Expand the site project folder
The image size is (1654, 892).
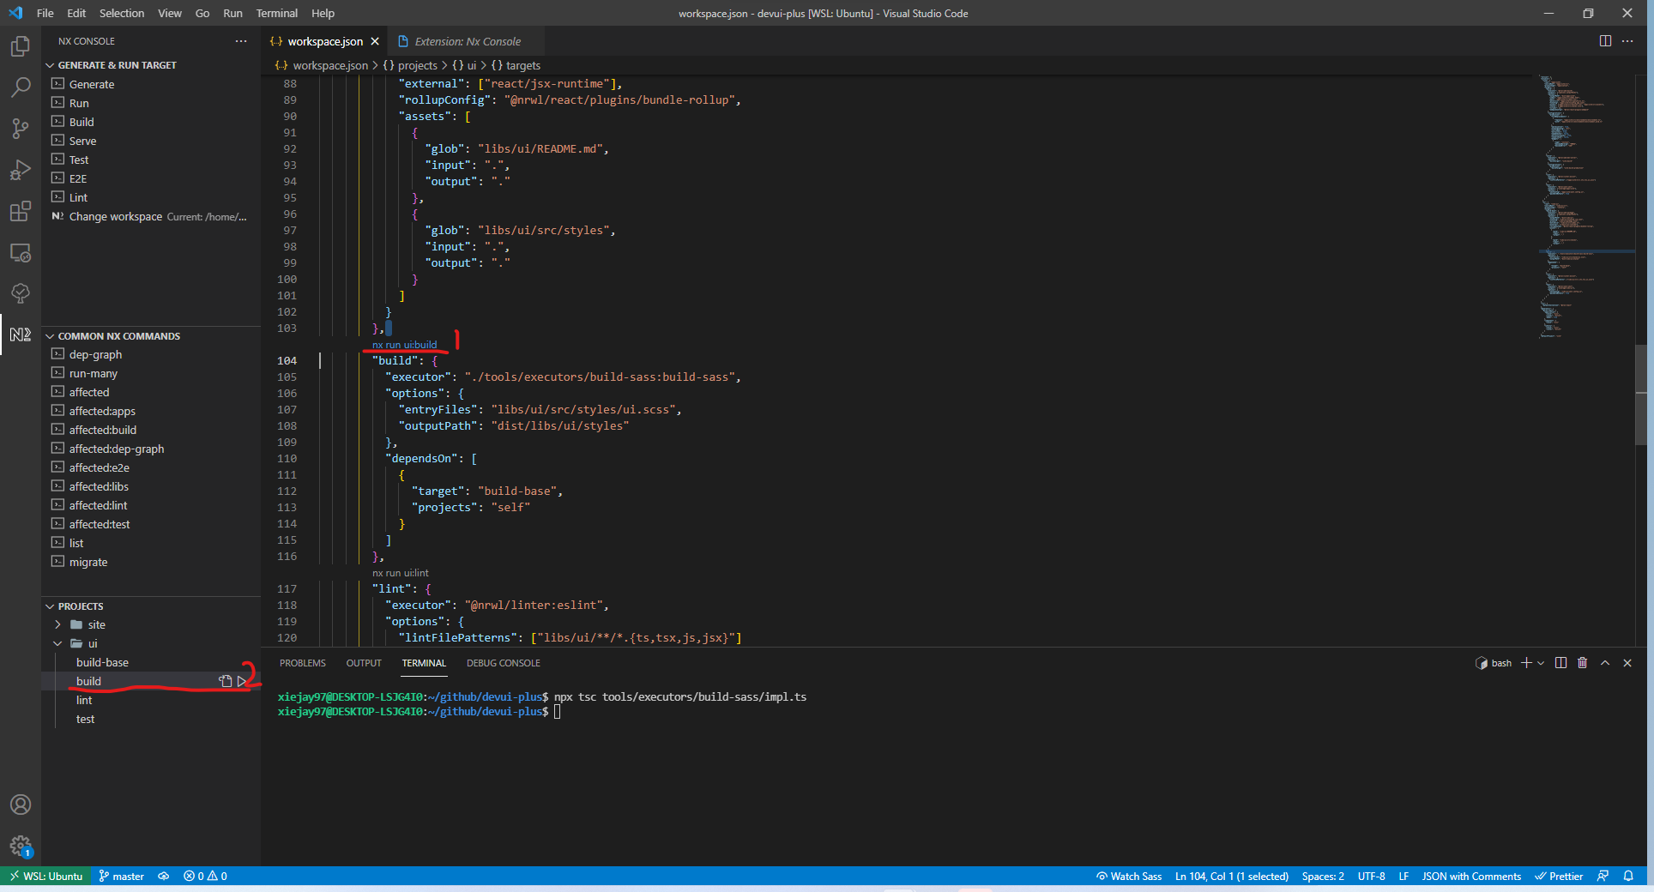tap(57, 624)
